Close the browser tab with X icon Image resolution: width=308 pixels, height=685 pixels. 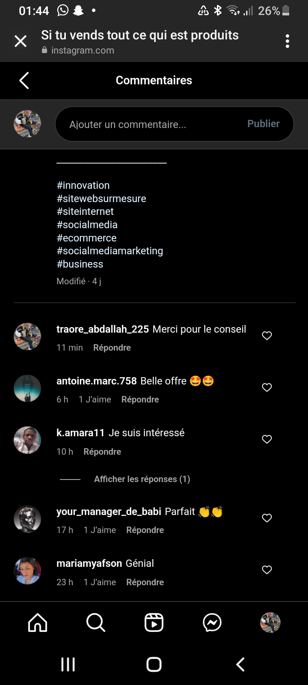tap(21, 41)
